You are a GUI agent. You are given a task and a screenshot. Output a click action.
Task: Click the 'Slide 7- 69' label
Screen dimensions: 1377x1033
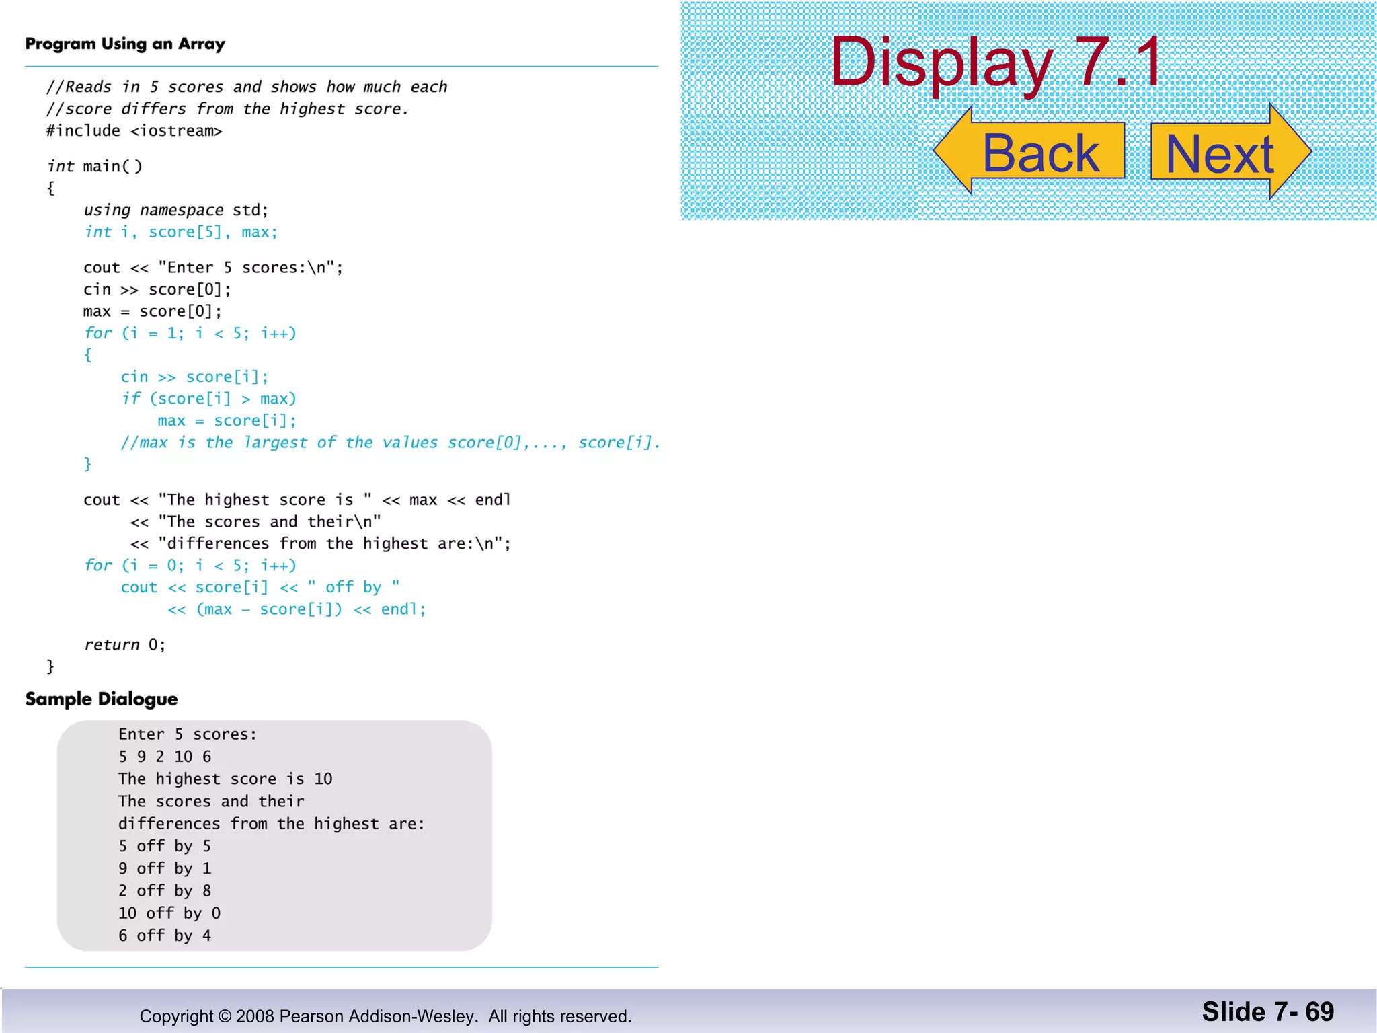click(1268, 1011)
